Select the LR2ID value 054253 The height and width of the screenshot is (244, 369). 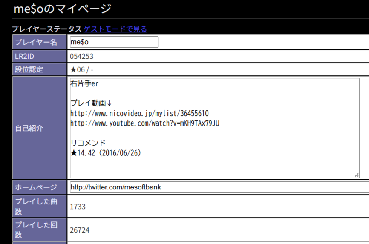82,57
